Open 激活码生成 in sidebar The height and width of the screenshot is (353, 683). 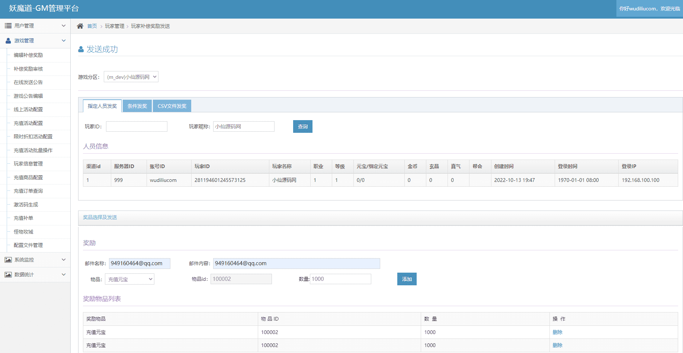click(x=26, y=205)
